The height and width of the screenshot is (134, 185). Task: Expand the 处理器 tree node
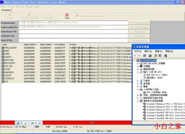click(x=138, y=66)
